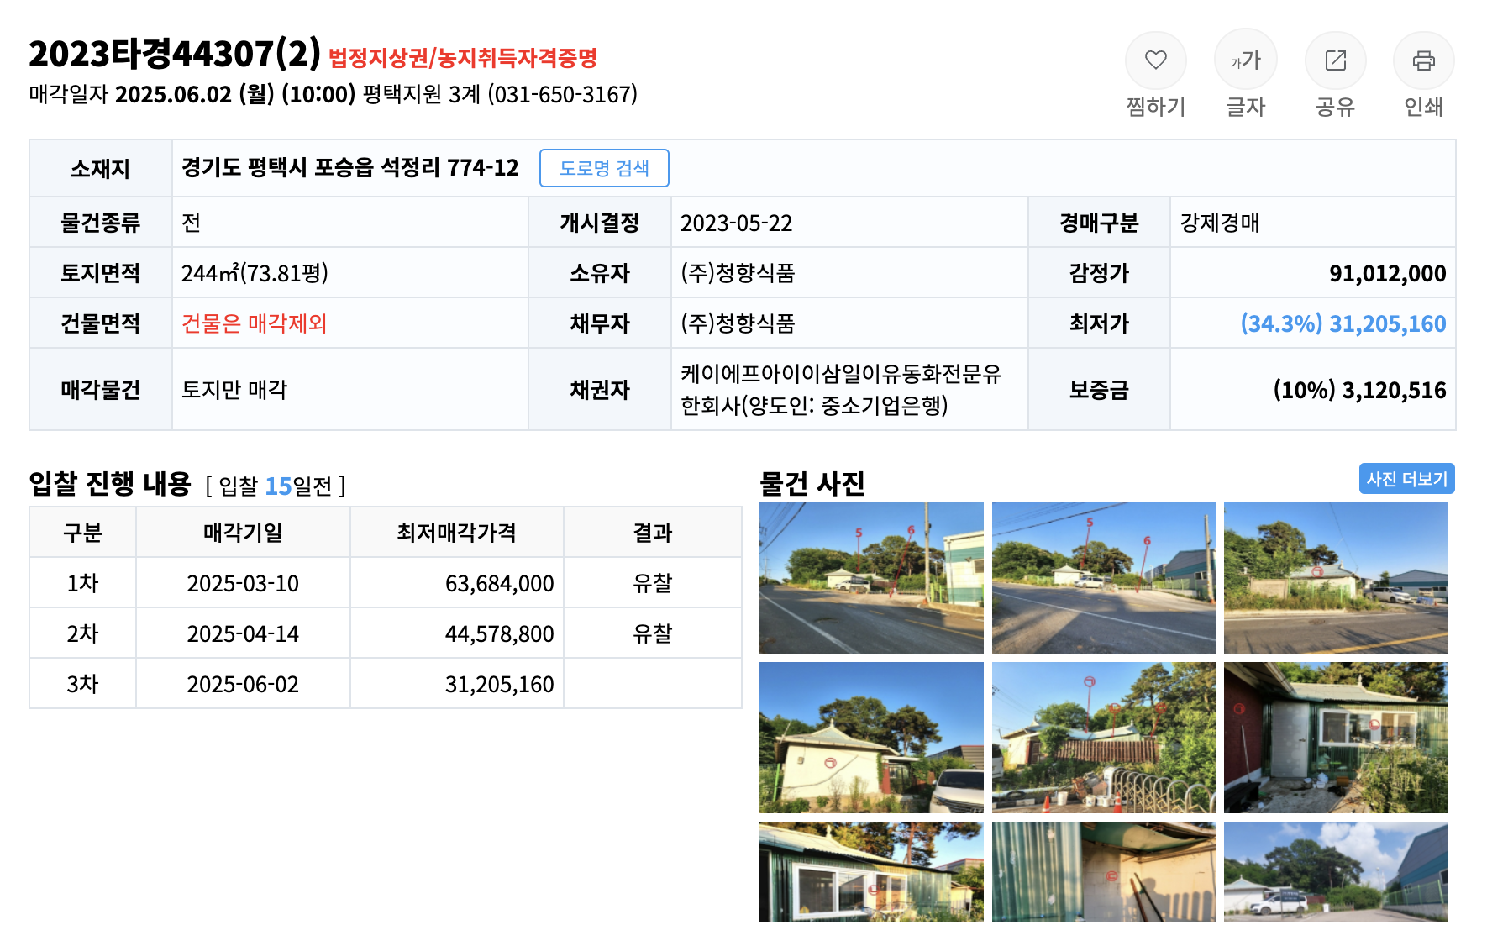1487x946 pixels.
Task: Click red text 건물은 매각제외
Action: (x=254, y=323)
